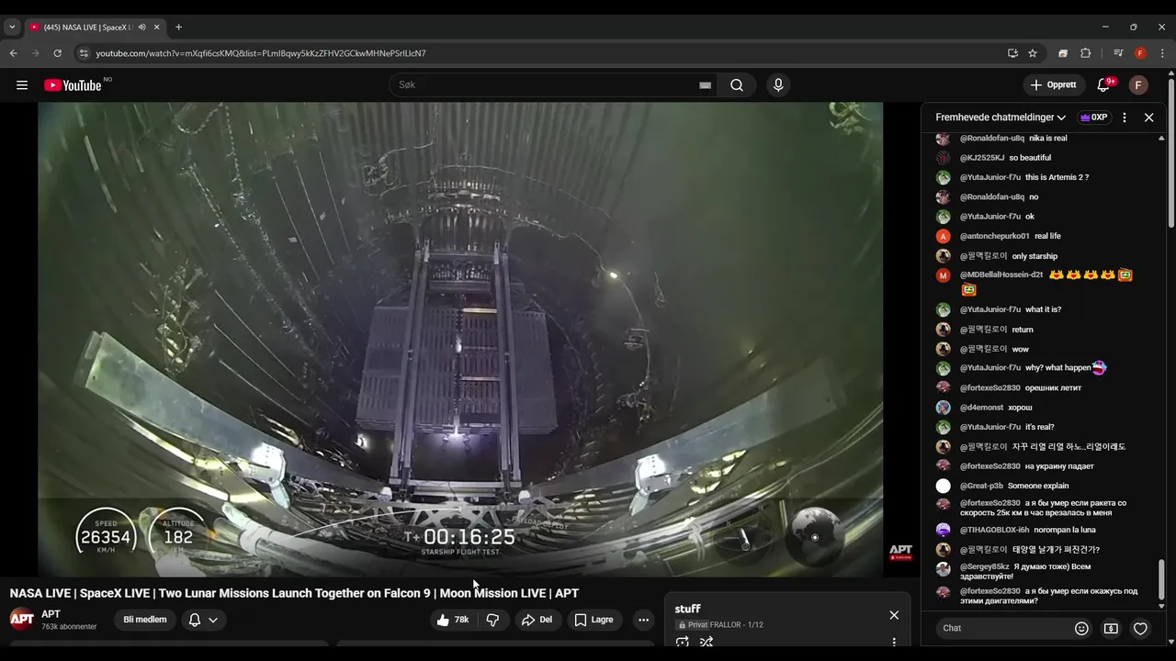Close the live chat panel
This screenshot has width=1176, height=661.
click(x=1148, y=118)
